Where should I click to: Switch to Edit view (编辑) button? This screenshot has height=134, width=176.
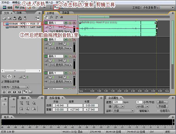[7, 8]
